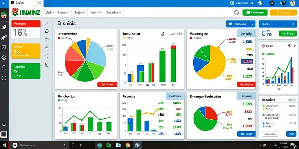Click the X icon beside the red Vanngen card

tap(46, 23)
